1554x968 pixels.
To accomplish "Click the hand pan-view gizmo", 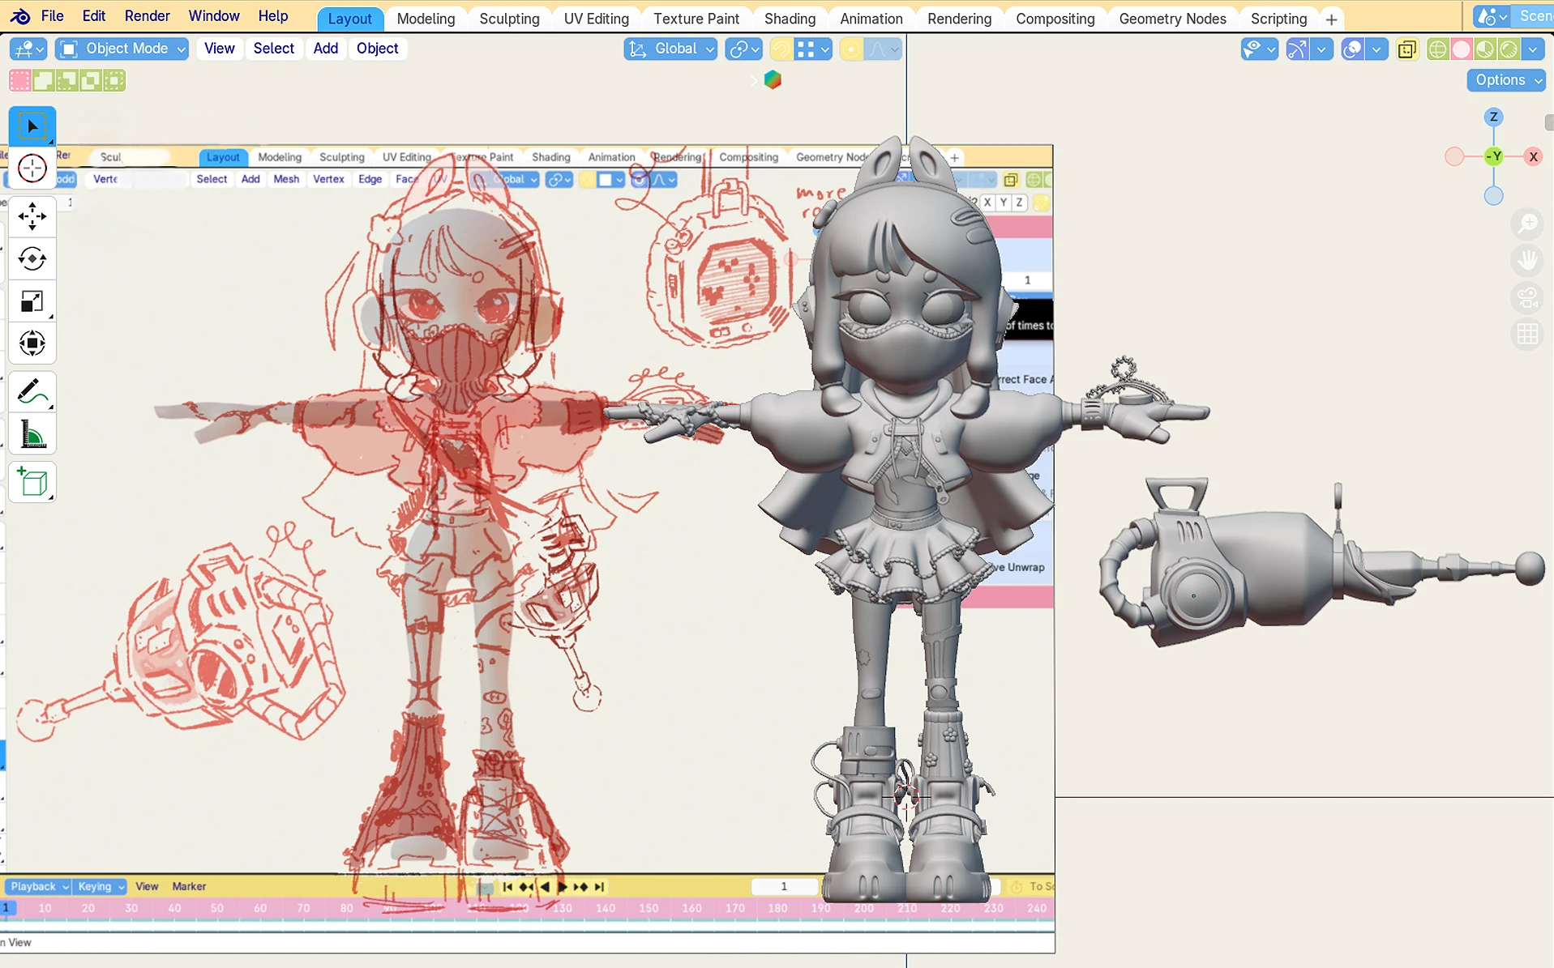I will click(1527, 261).
